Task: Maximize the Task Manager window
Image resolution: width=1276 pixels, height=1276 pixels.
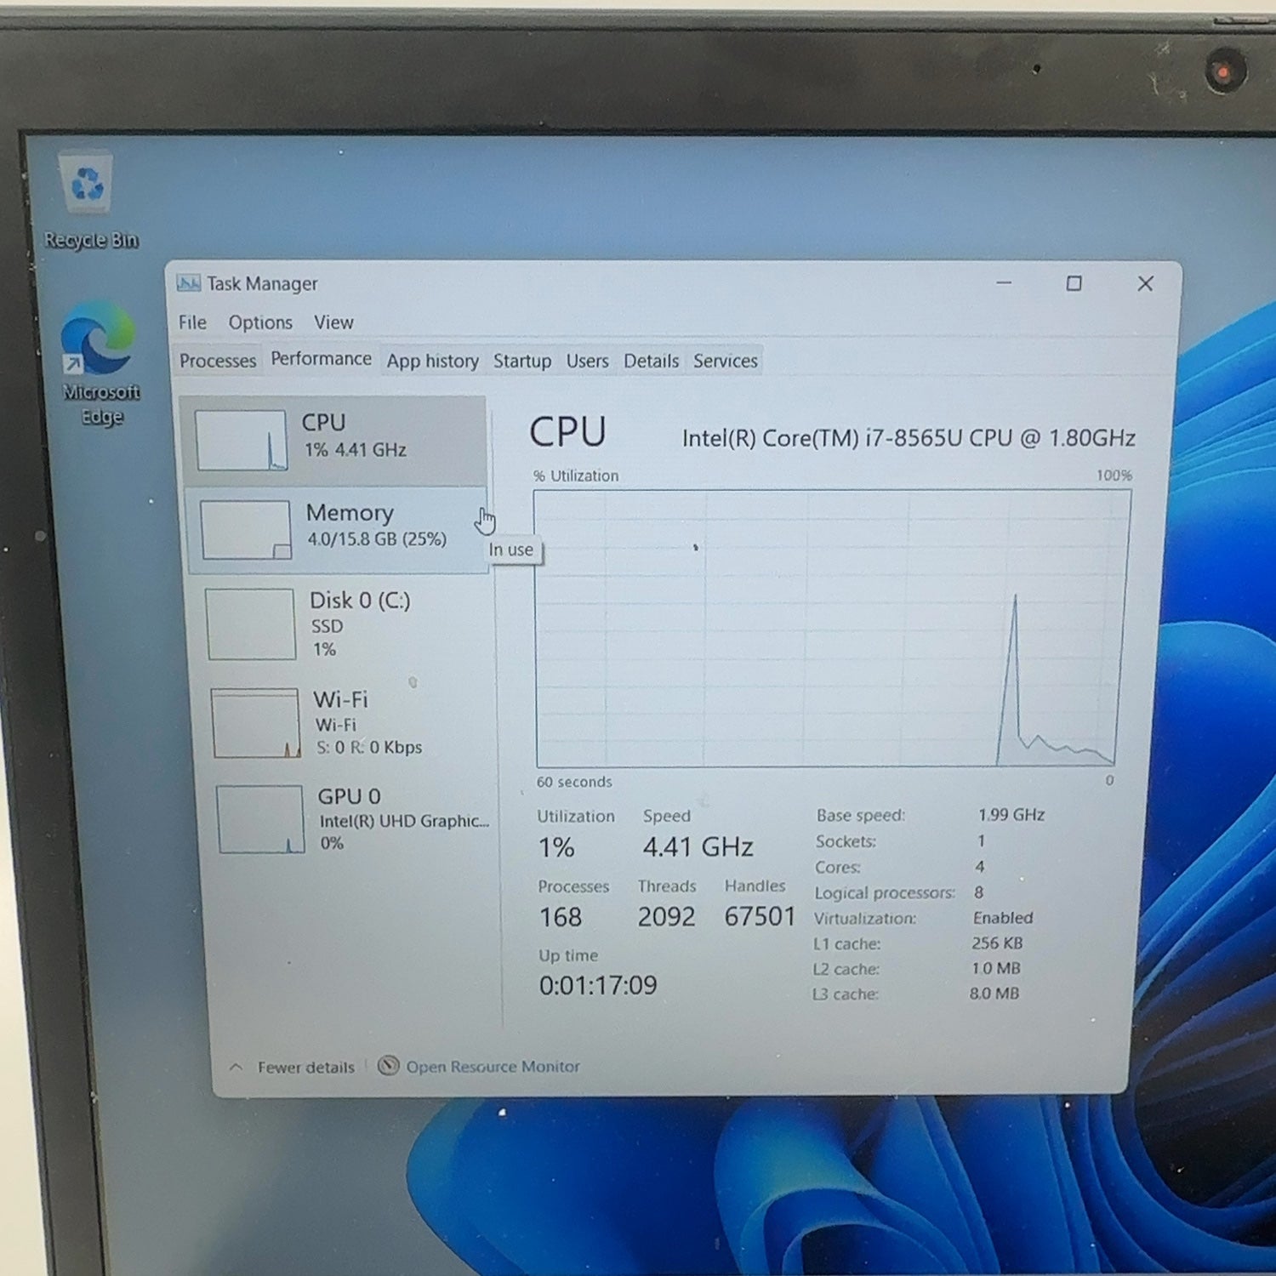Action: pyautogui.click(x=1074, y=283)
